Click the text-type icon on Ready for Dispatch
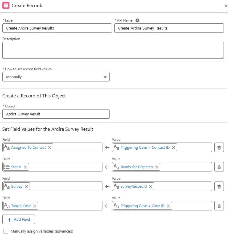Screen dimensions: 228x237 [116, 167]
